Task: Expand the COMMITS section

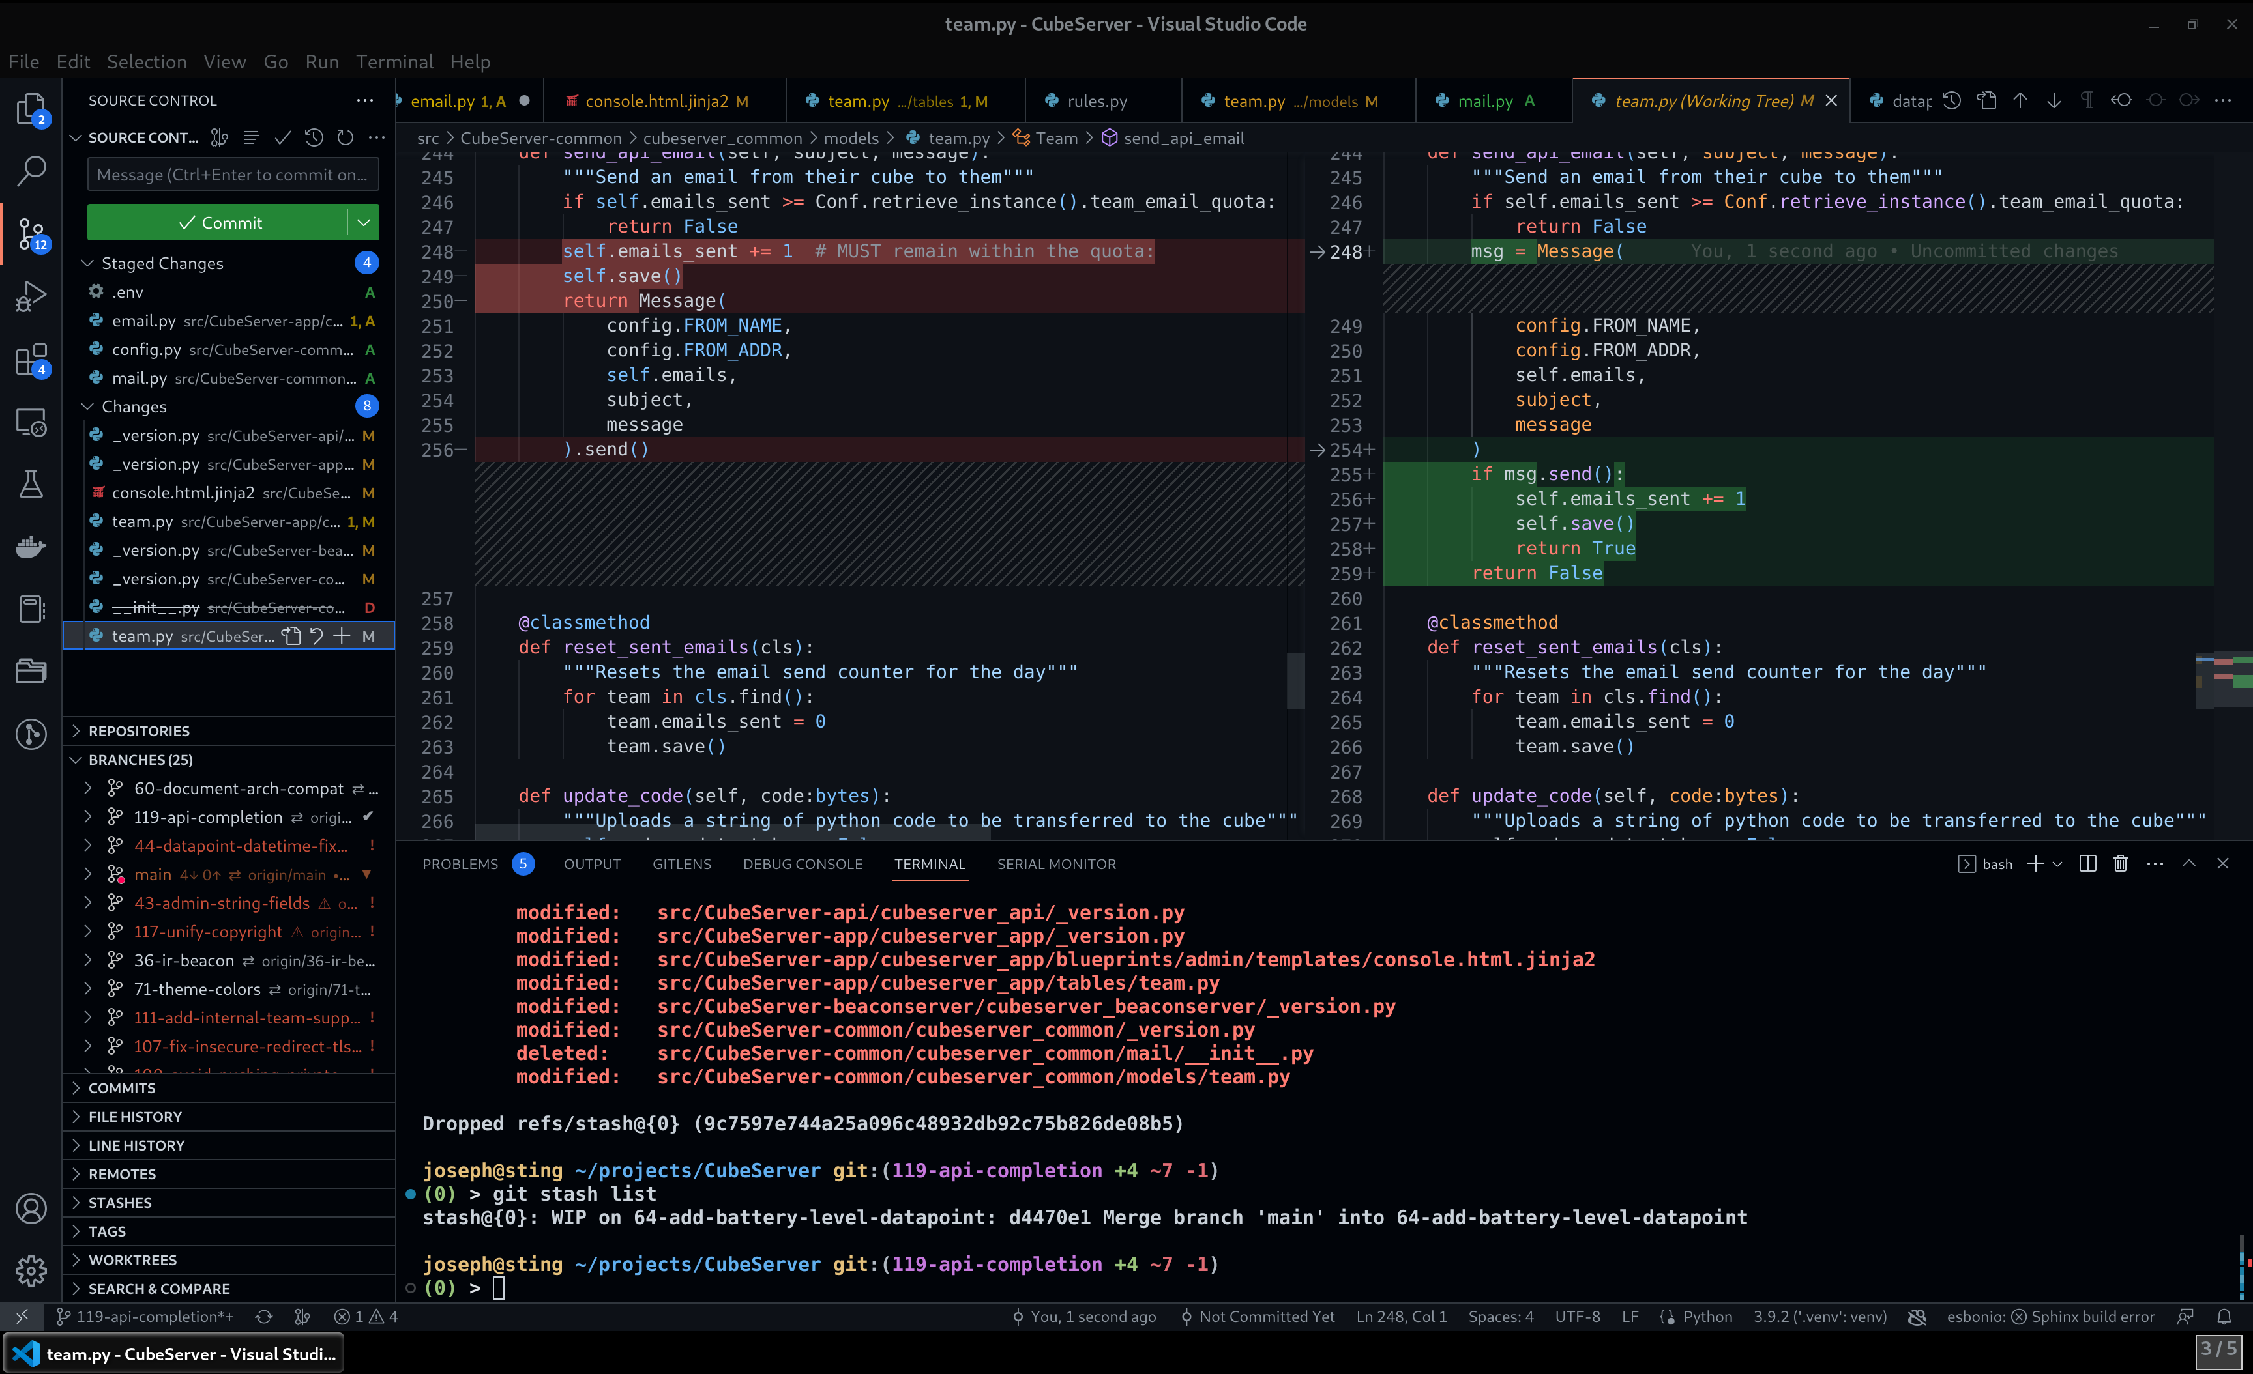Action: (x=122, y=1087)
